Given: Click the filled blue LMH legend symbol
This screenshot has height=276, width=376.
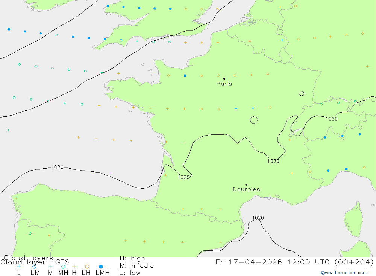Looking at the screenshot, I should [101, 267].
